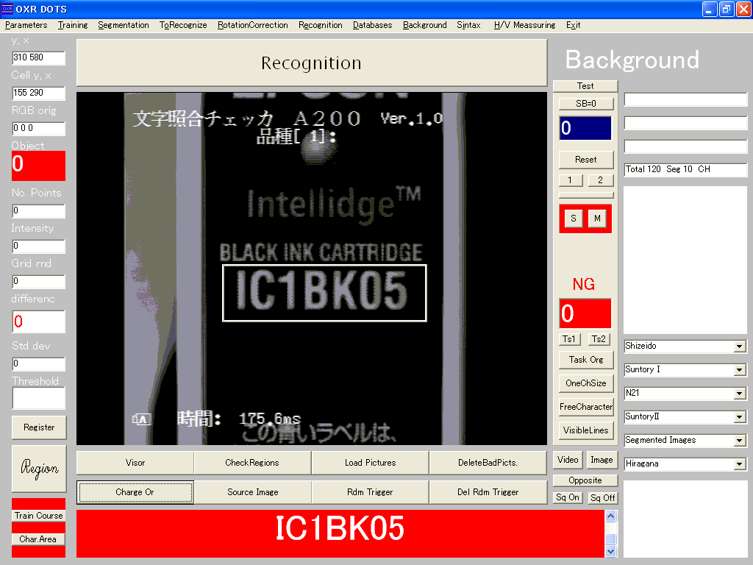Click the Char.Area button
This screenshot has height=565, width=753.
click(39, 539)
